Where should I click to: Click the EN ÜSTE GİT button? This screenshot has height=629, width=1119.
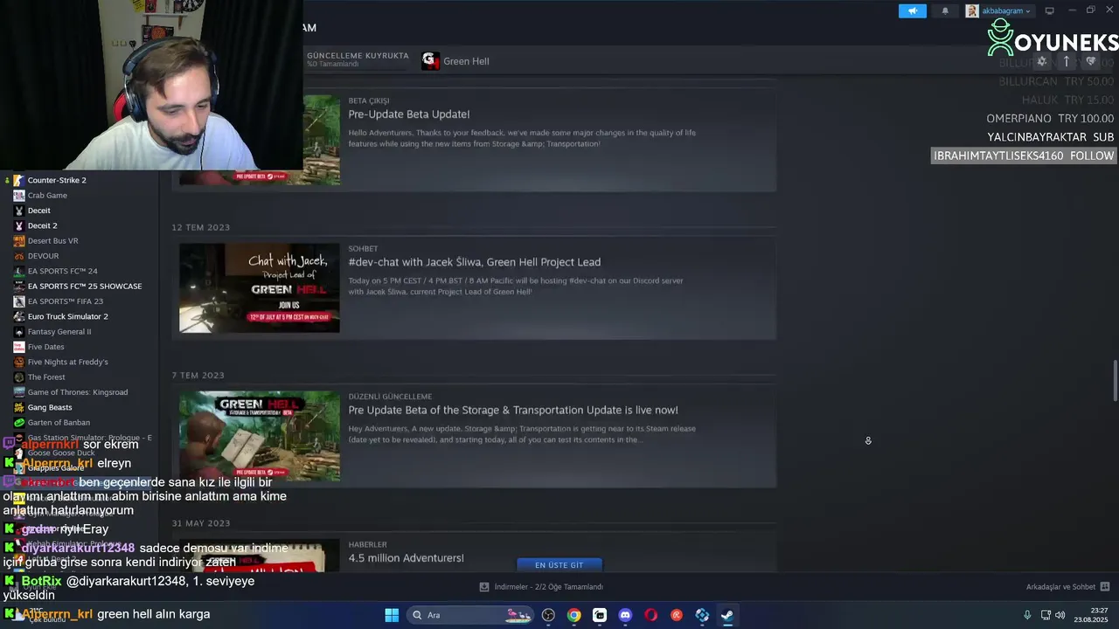559,565
